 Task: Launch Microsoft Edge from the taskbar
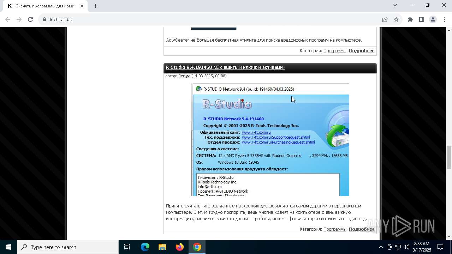(x=145, y=247)
